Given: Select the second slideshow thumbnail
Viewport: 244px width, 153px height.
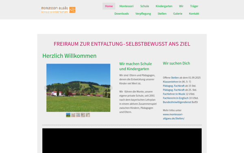Looking at the screenshot, I should pyautogui.click(x=73, y=115).
